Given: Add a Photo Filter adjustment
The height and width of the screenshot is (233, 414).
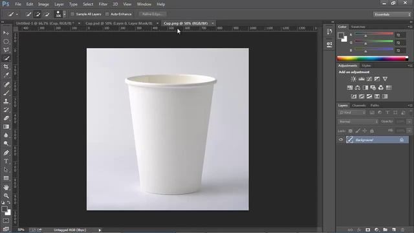Looking at the screenshot, I should (x=373, y=87).
